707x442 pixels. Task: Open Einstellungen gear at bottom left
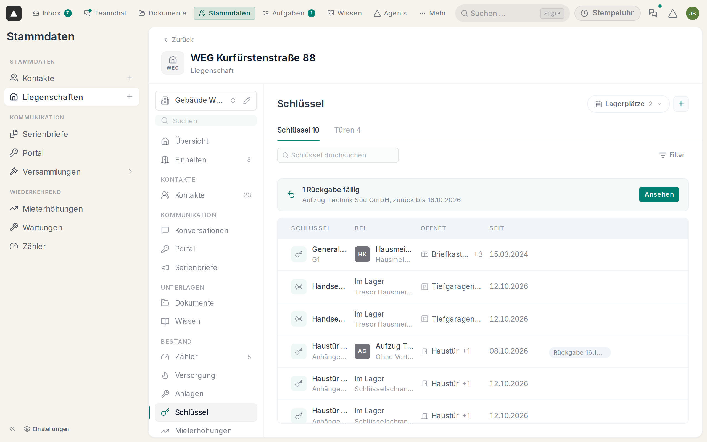(47, 428)
